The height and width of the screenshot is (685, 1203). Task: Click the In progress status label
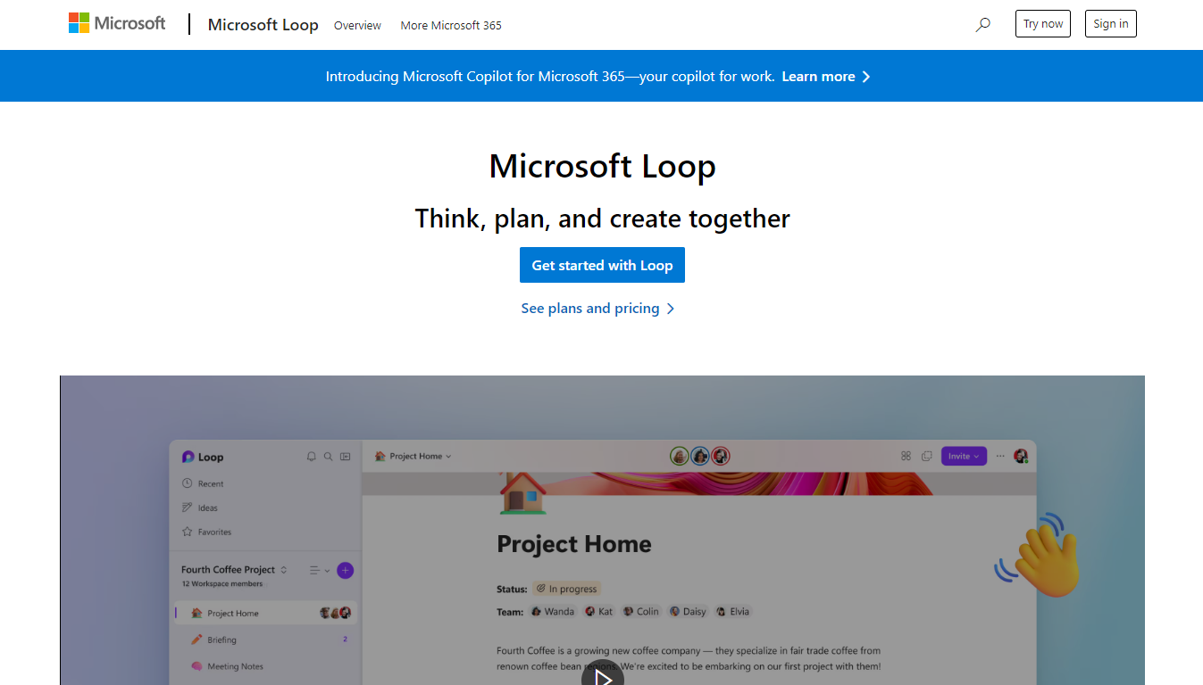[567, 589]
